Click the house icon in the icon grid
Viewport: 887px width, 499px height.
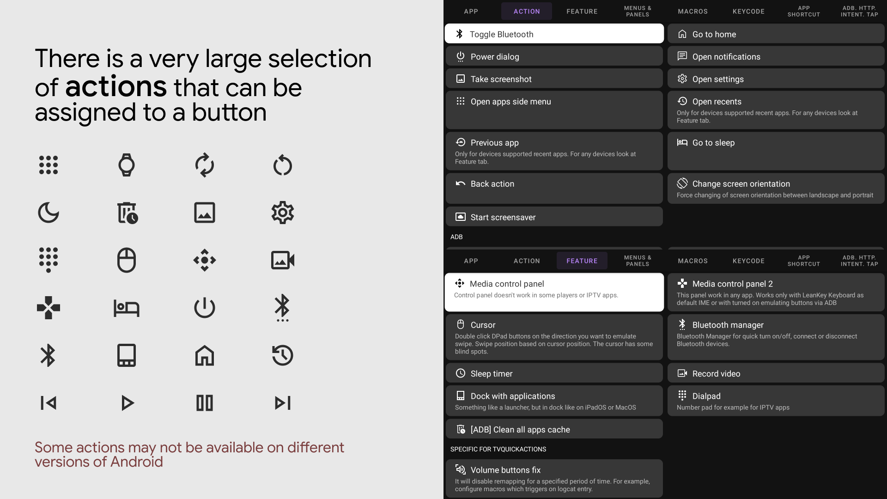204,355
